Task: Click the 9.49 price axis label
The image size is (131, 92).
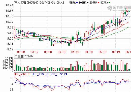Action: (10, 33)
